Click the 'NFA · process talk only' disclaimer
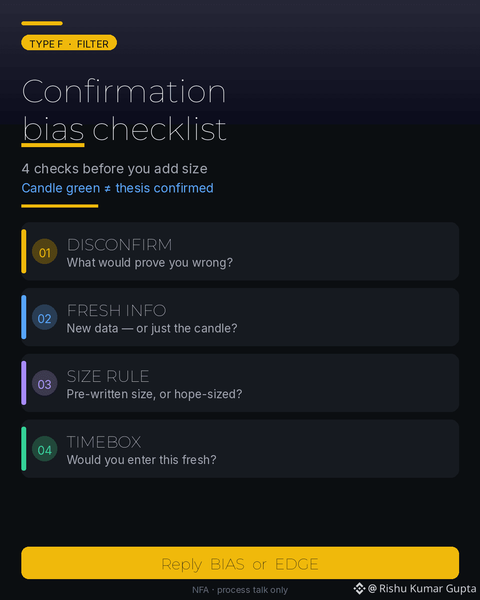This screenshot has height=600, width=480. point(240,590)
